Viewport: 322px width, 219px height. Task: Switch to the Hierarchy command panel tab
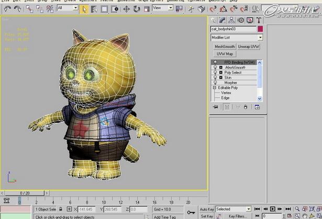tap(231, 20)
